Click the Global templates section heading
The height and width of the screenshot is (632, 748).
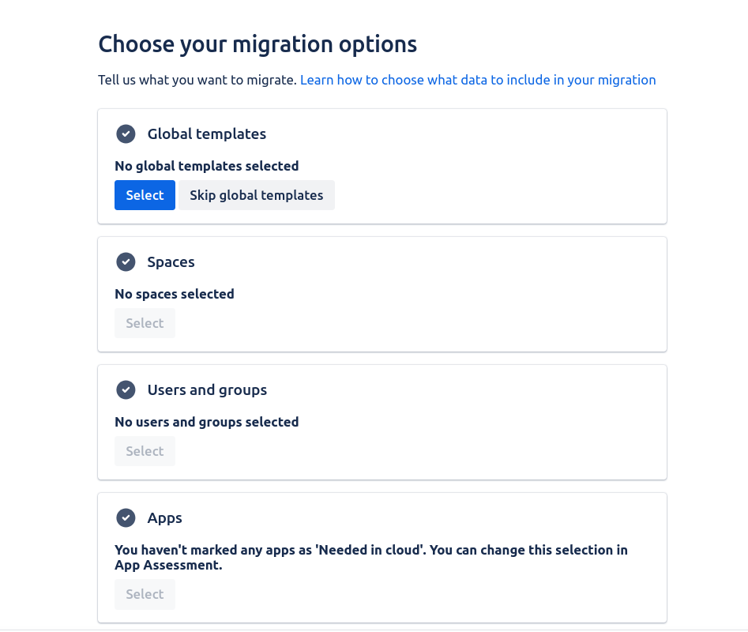(x=206, y=134)
